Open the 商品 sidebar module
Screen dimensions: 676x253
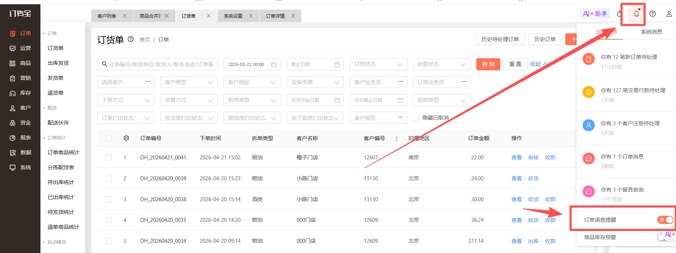click(20, 63)
